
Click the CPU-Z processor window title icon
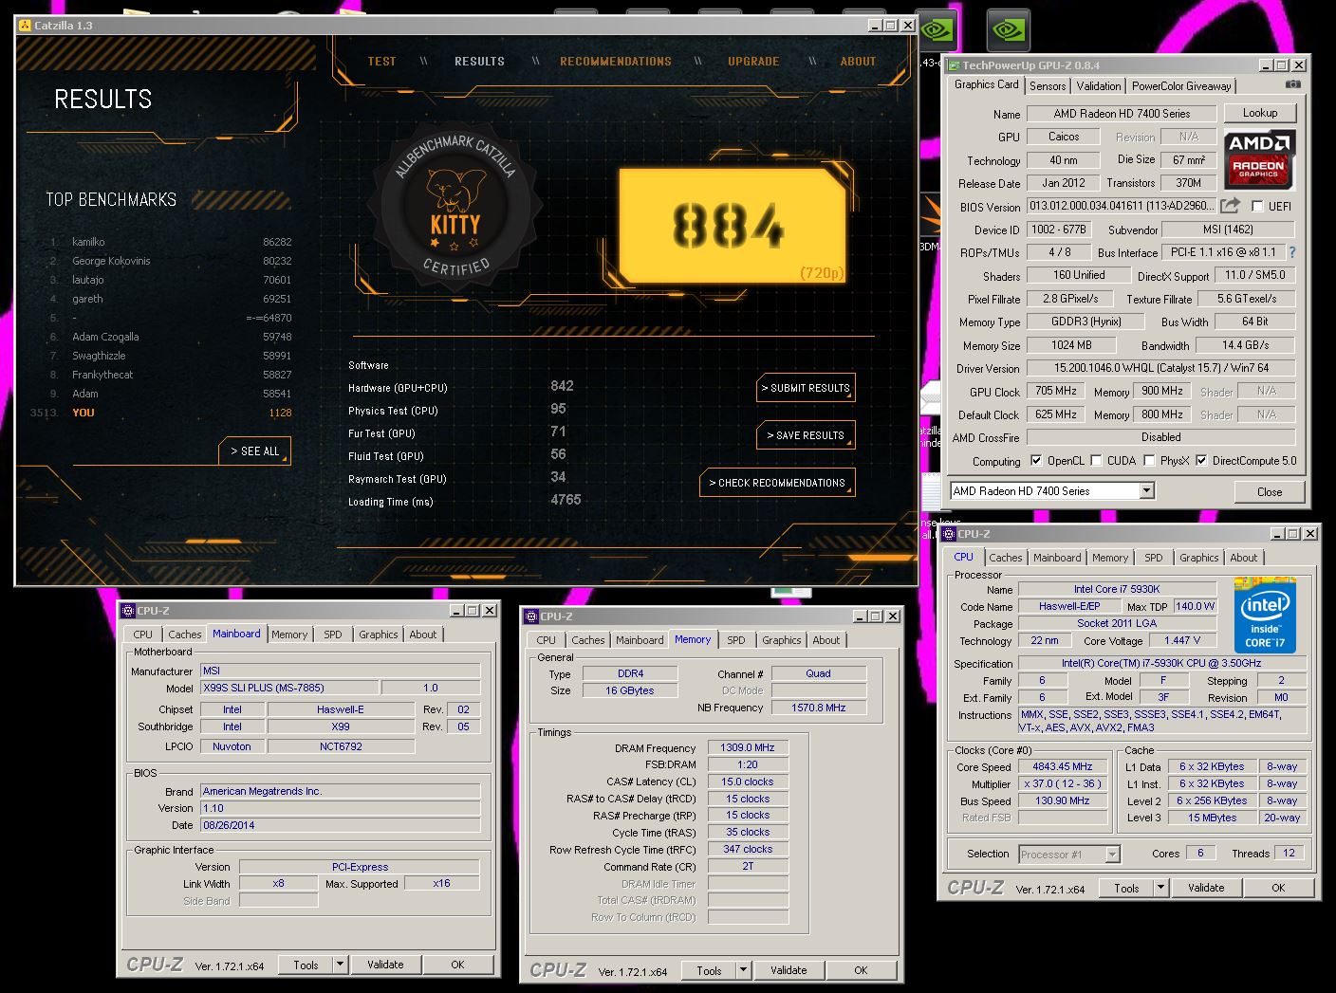coord(949,534)
